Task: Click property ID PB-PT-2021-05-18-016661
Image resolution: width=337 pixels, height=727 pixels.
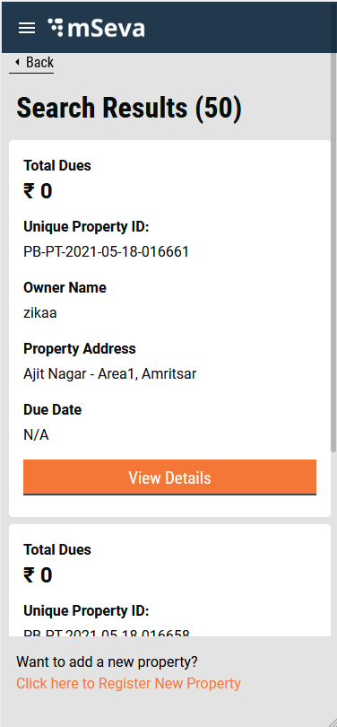Action: pyautogui.click(x=106, y=252)
